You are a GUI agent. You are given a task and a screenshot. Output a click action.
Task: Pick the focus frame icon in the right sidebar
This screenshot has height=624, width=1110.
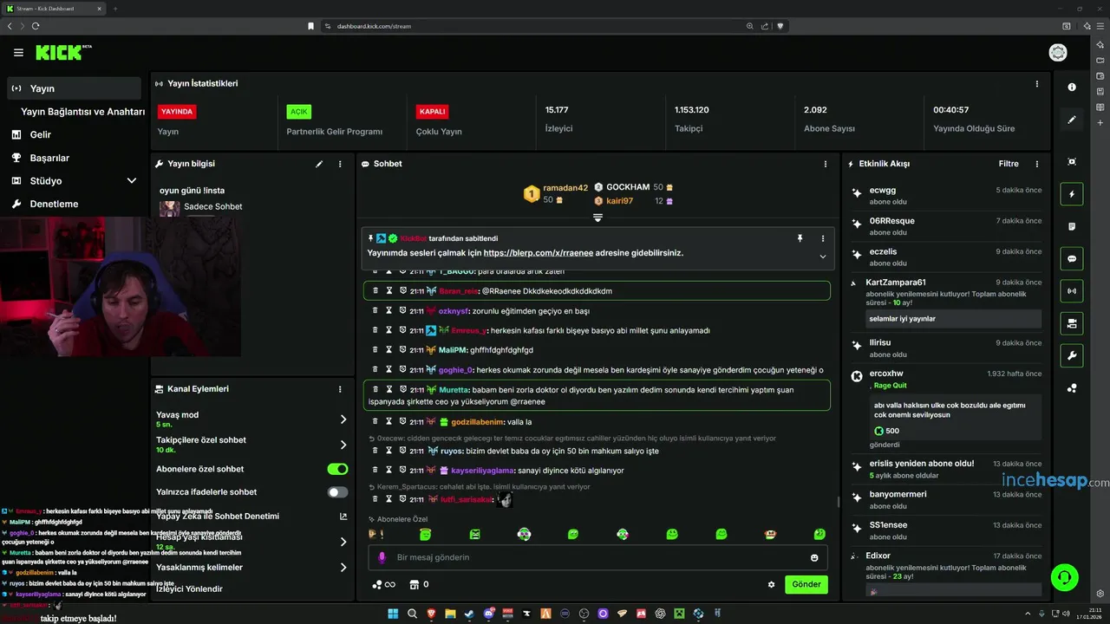[1072, 162]
